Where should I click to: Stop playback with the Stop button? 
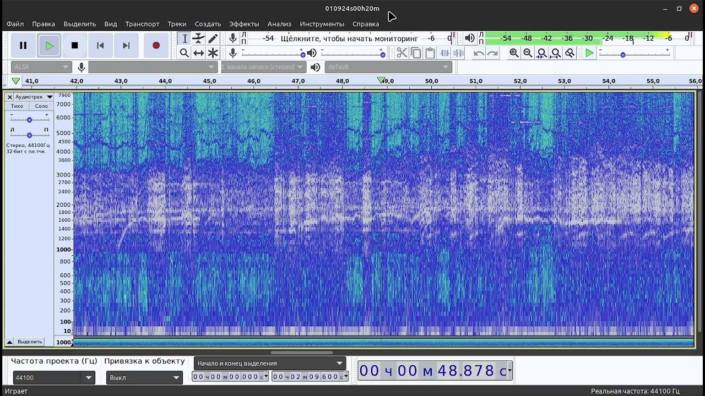pos(75,46)
